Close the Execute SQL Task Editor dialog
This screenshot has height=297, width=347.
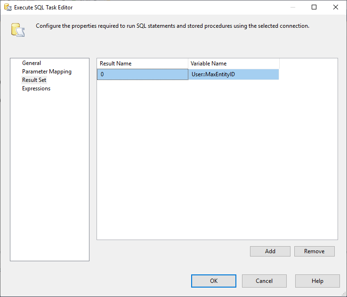[335, 8]
